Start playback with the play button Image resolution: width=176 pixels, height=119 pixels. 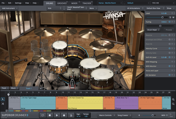pos(57,115)
